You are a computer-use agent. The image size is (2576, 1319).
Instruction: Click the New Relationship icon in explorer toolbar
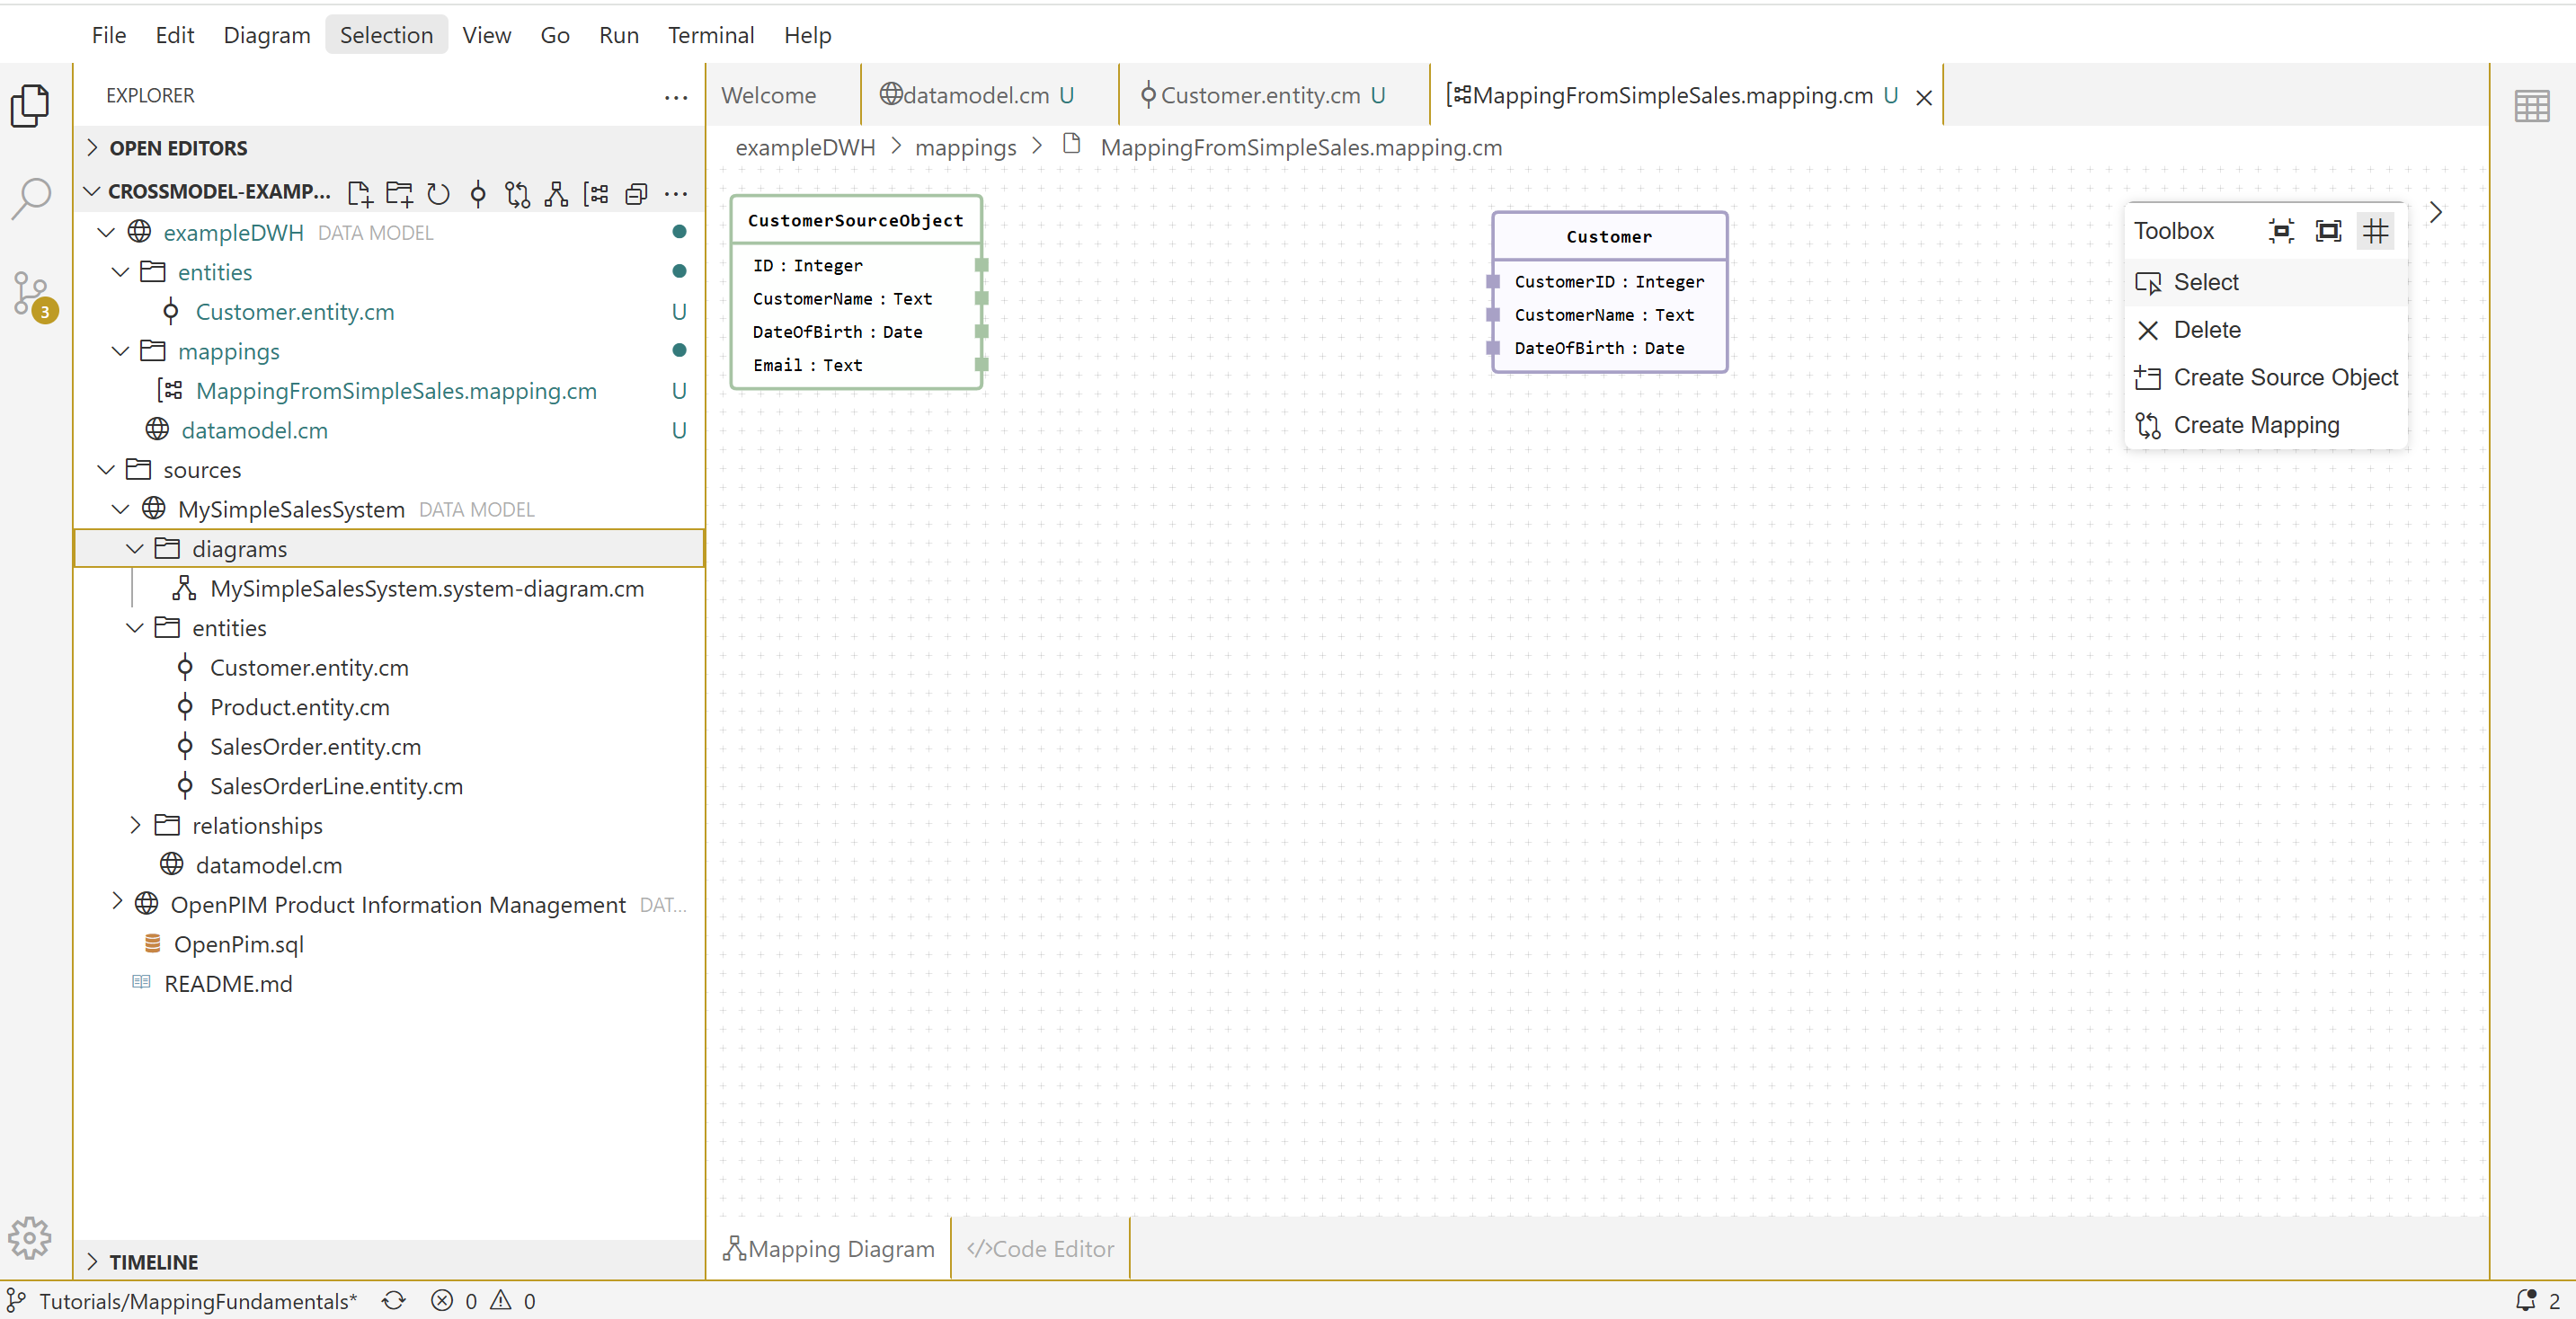(517, 193)
